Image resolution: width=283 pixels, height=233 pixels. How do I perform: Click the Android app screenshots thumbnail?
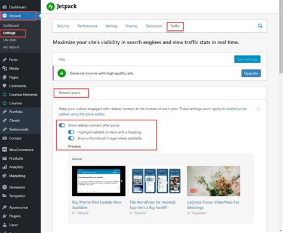click(x=156, y=181)
